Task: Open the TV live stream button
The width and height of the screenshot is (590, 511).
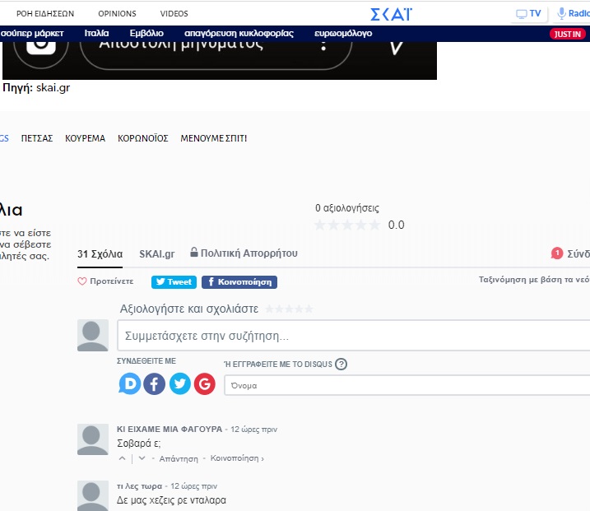Action: [528, 14]
